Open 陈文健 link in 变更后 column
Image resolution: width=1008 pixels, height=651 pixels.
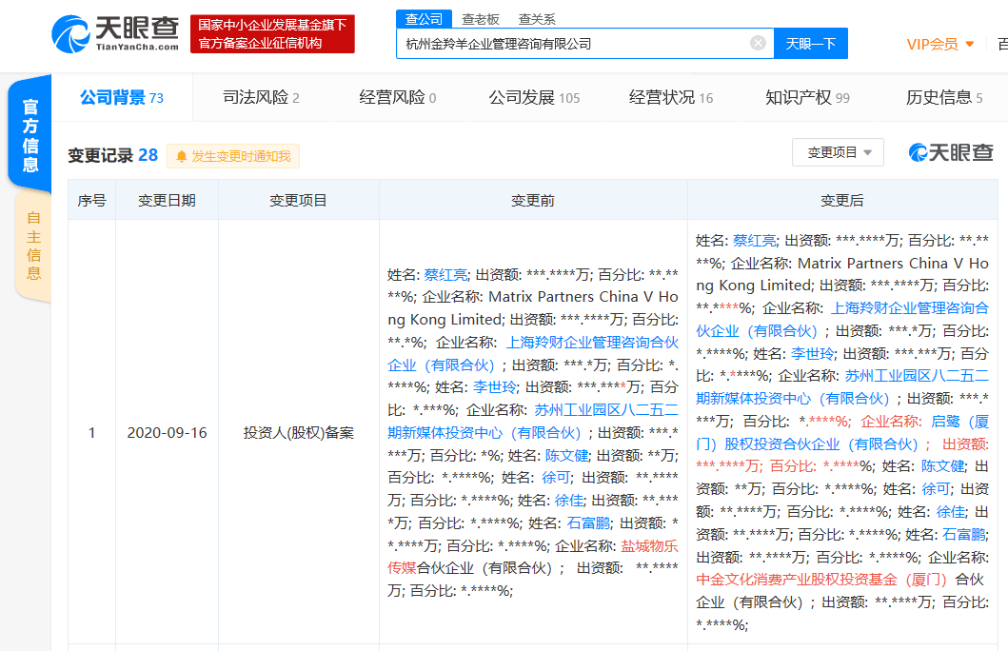click(943, 466)
